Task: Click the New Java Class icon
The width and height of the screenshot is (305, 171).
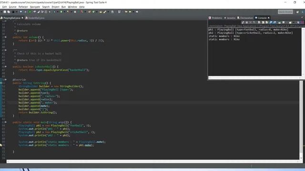Action: tap(93, 12)
